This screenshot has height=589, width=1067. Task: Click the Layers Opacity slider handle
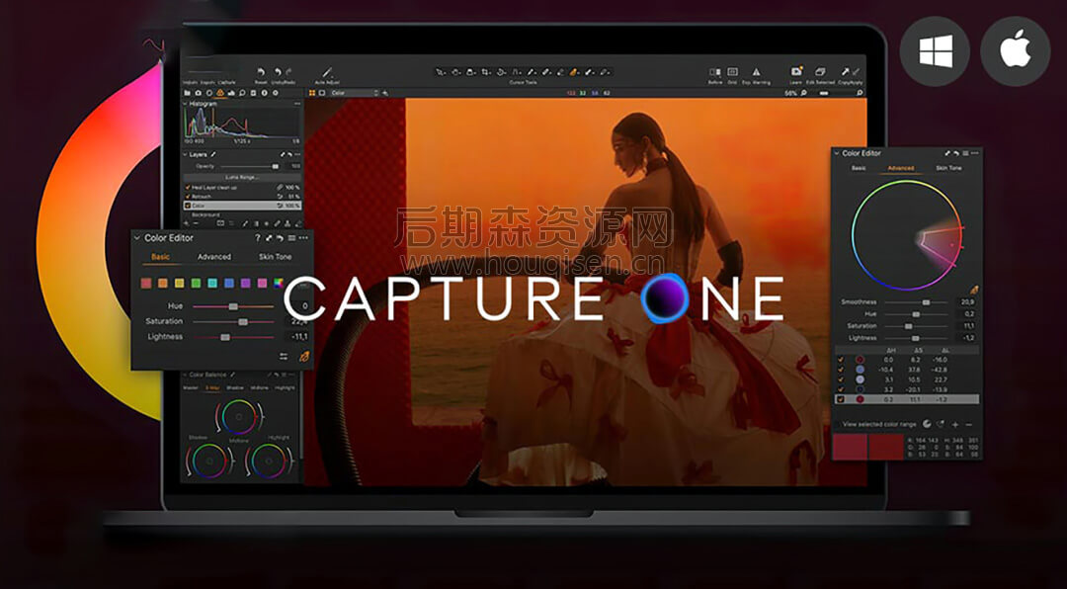click(275, 166)
